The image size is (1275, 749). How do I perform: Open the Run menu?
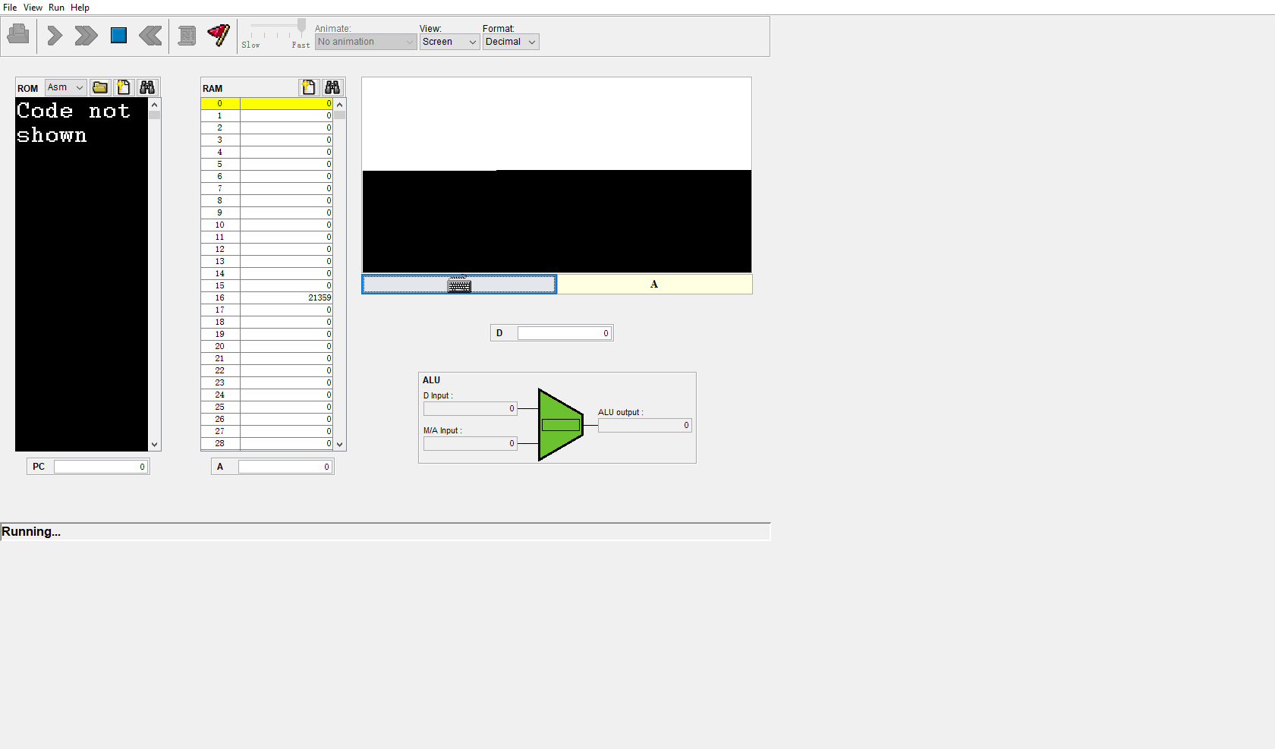pyautogui.click(x=56, y=8)
